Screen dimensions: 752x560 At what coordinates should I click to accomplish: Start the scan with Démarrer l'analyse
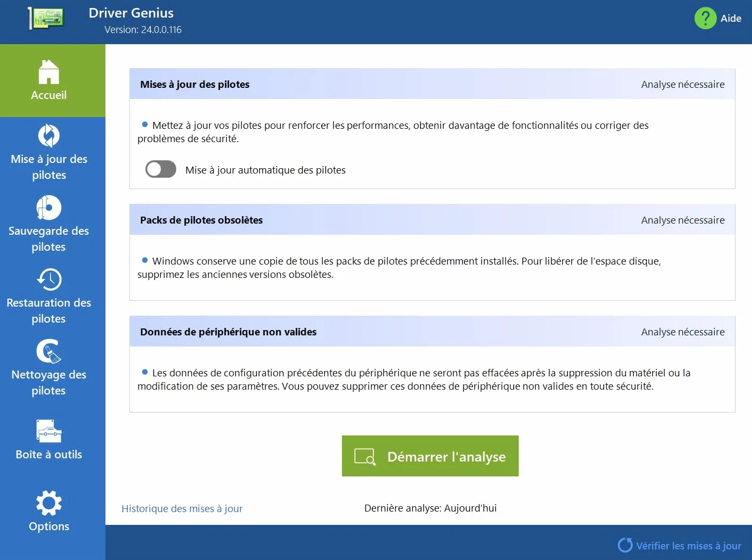tap(430, 456)
